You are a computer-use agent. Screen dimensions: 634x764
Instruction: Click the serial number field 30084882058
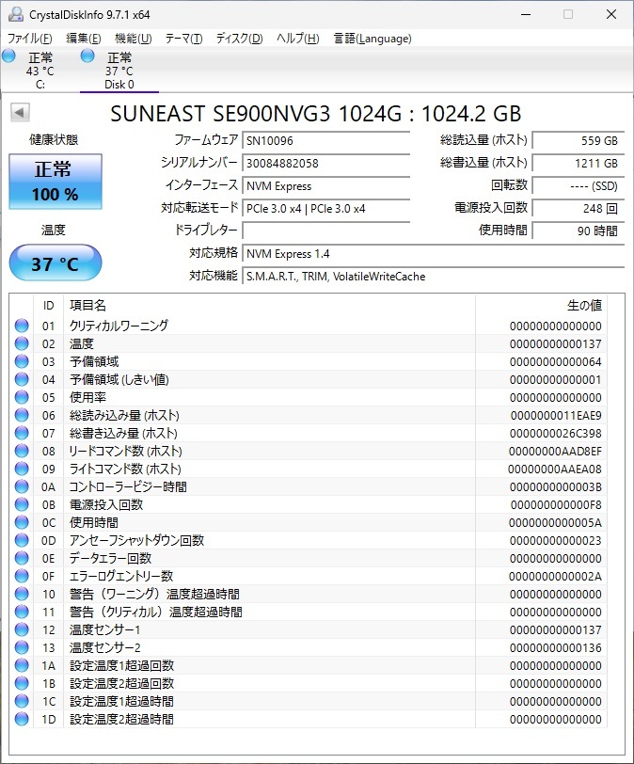(325, 163)
